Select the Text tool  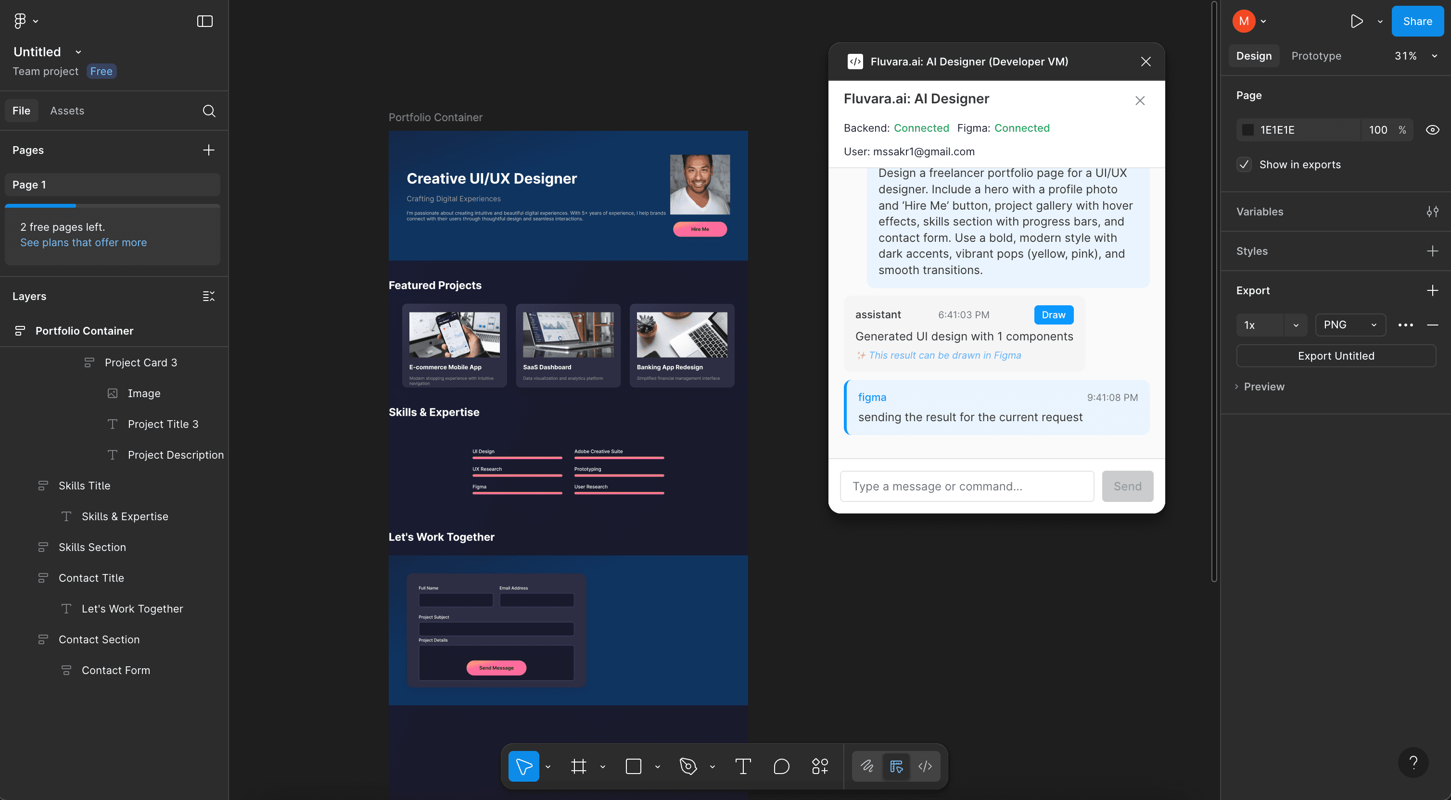tap(743, 766)
